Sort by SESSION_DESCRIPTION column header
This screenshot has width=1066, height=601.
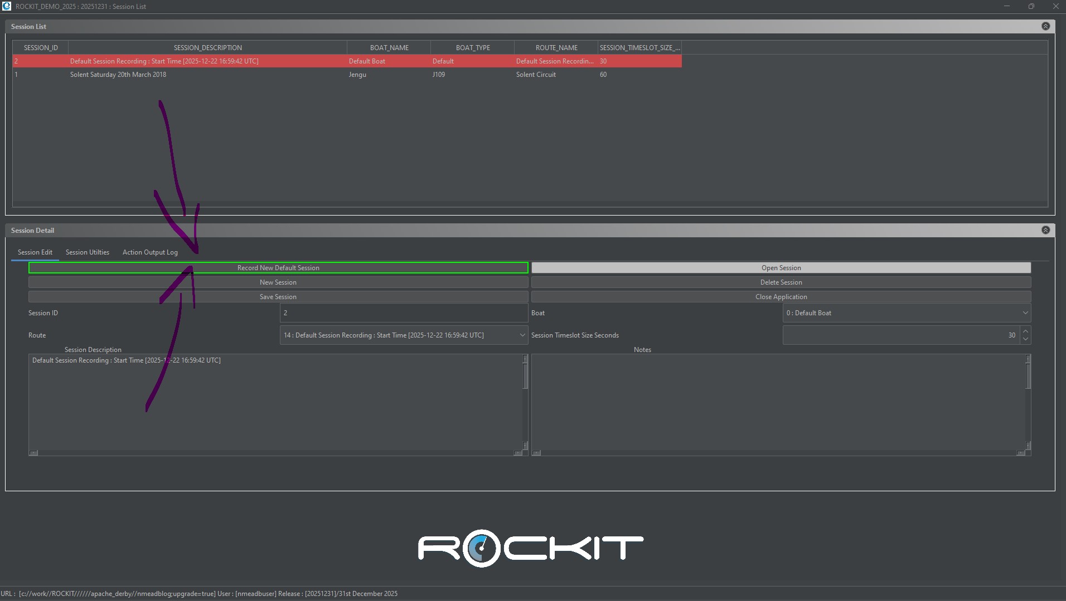click(207, 48)
